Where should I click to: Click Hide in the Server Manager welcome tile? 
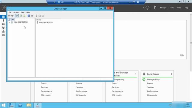[x=182, y=55]
